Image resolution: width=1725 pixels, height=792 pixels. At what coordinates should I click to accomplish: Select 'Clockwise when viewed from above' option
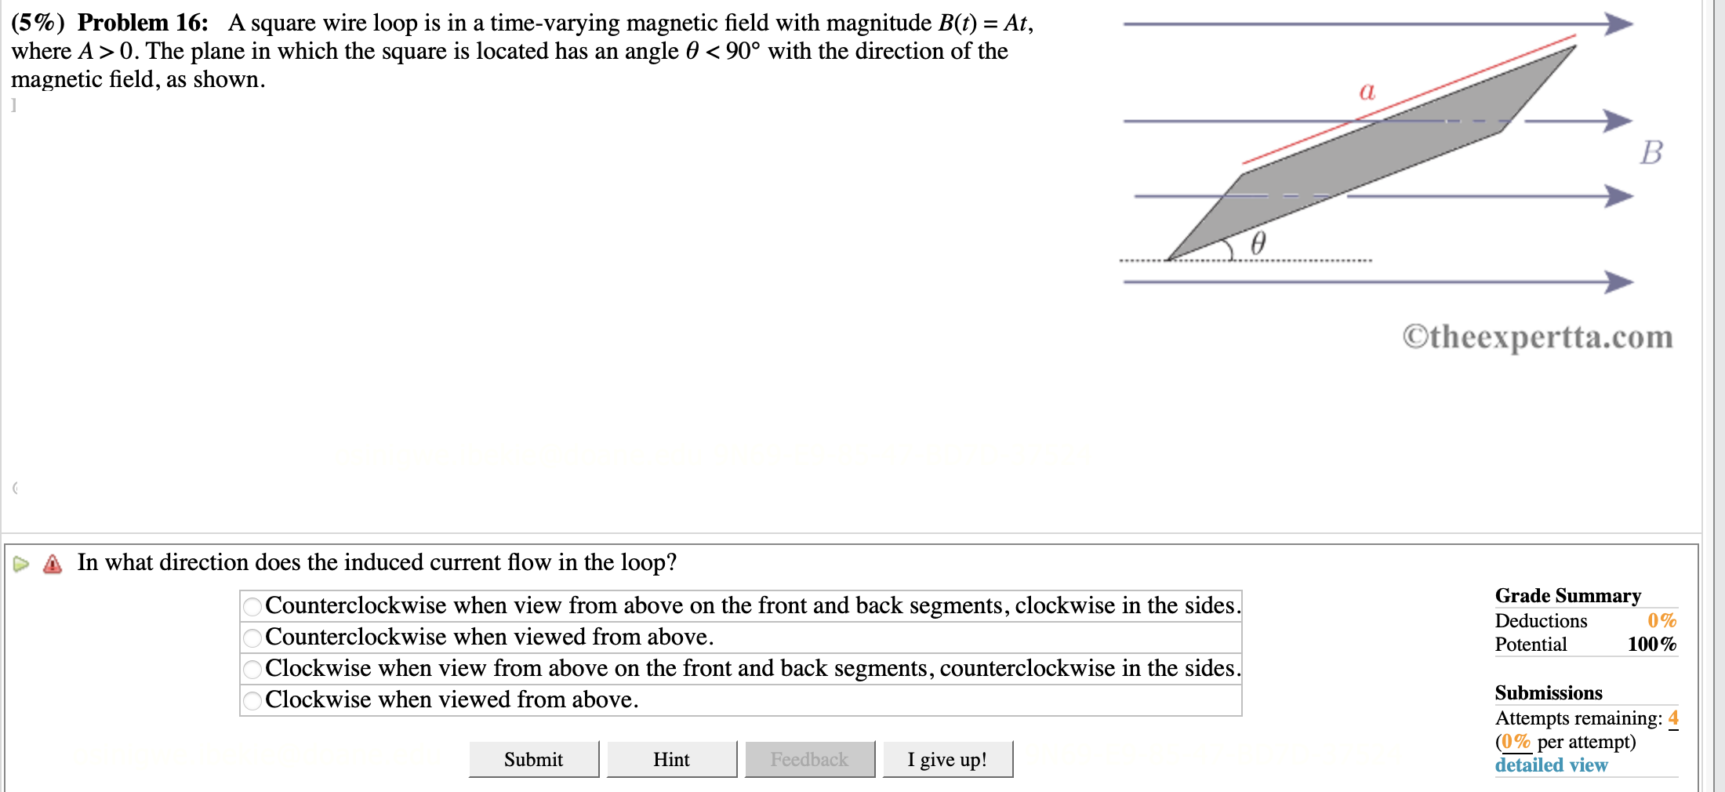click(252, 700)
